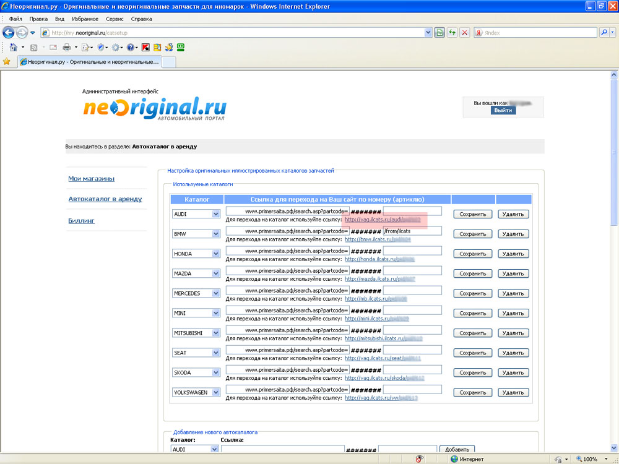This screenshot has height=464, width=619.
Task: Open the Page menu icon
Action: point(85,48)
